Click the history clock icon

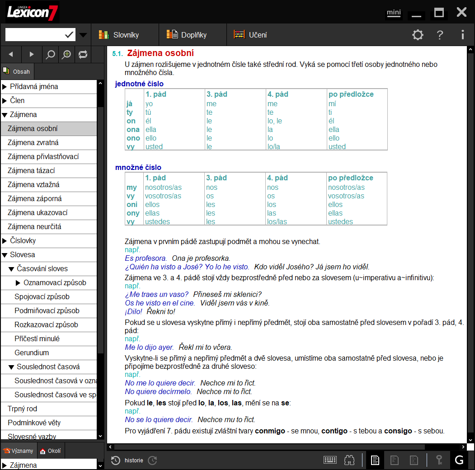tap(115, 461)
